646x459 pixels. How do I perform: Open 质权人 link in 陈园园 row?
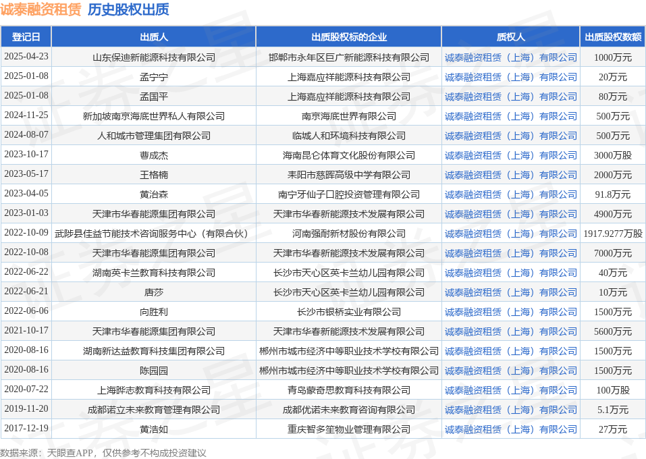click(510, 371)
